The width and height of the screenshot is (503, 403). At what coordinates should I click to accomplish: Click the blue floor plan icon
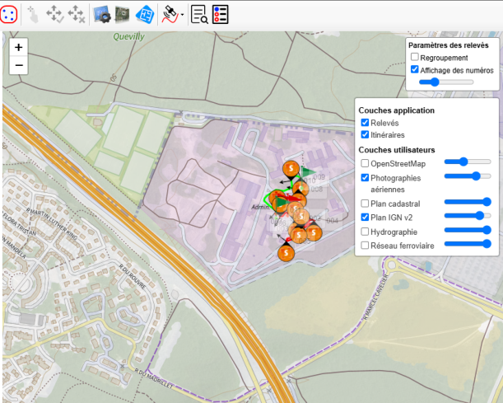pos(144,13)
